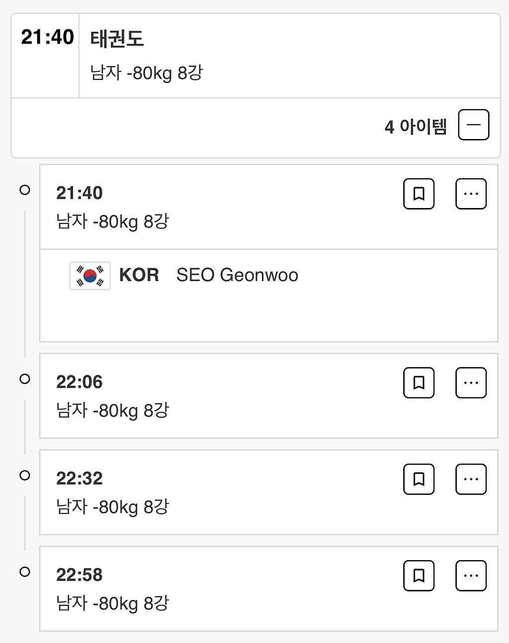Screen dimensions: 509x643
Task: Open the 태권도 event header
Action: pos(255,56)
